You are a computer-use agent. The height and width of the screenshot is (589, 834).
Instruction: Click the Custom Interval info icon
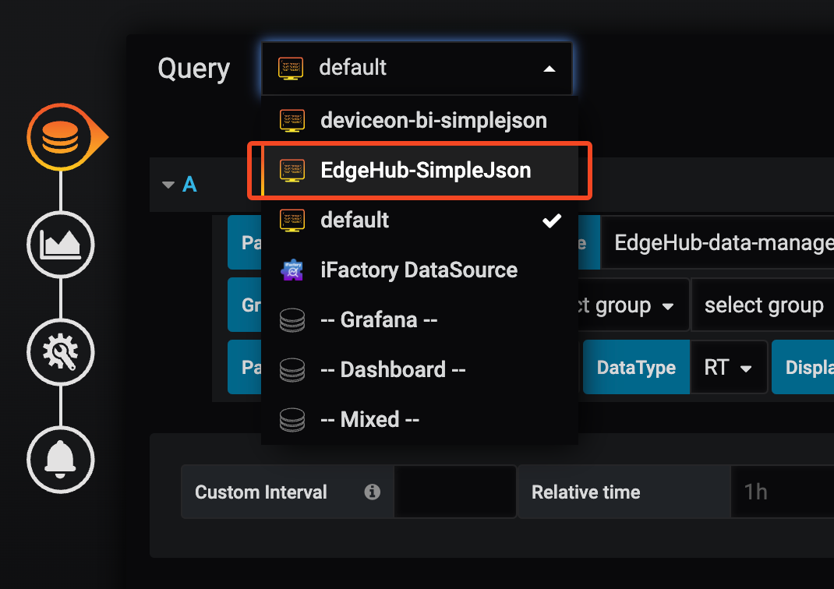373,492
